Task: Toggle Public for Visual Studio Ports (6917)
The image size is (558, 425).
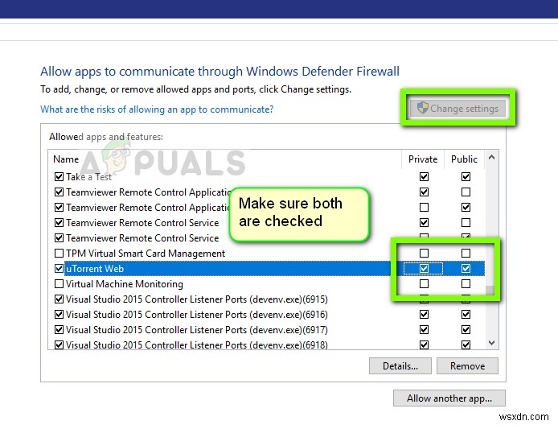Action: [x=466, y=330]
